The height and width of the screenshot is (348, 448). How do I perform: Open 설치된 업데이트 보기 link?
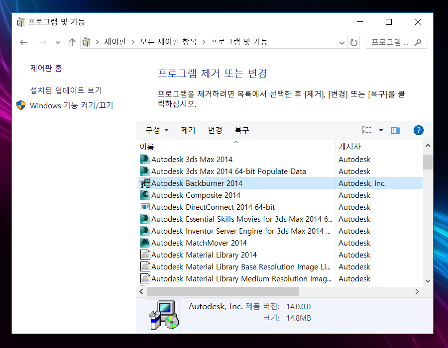66,90
